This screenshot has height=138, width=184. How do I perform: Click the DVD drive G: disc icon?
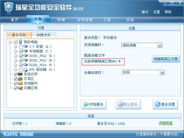[26, 70]
